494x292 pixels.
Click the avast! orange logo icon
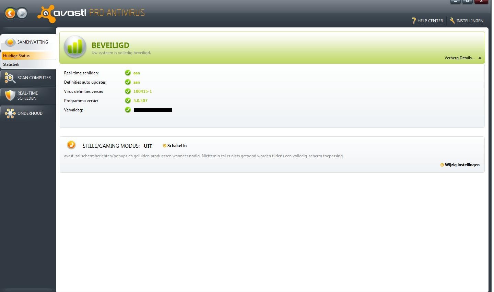click(46, 14)
